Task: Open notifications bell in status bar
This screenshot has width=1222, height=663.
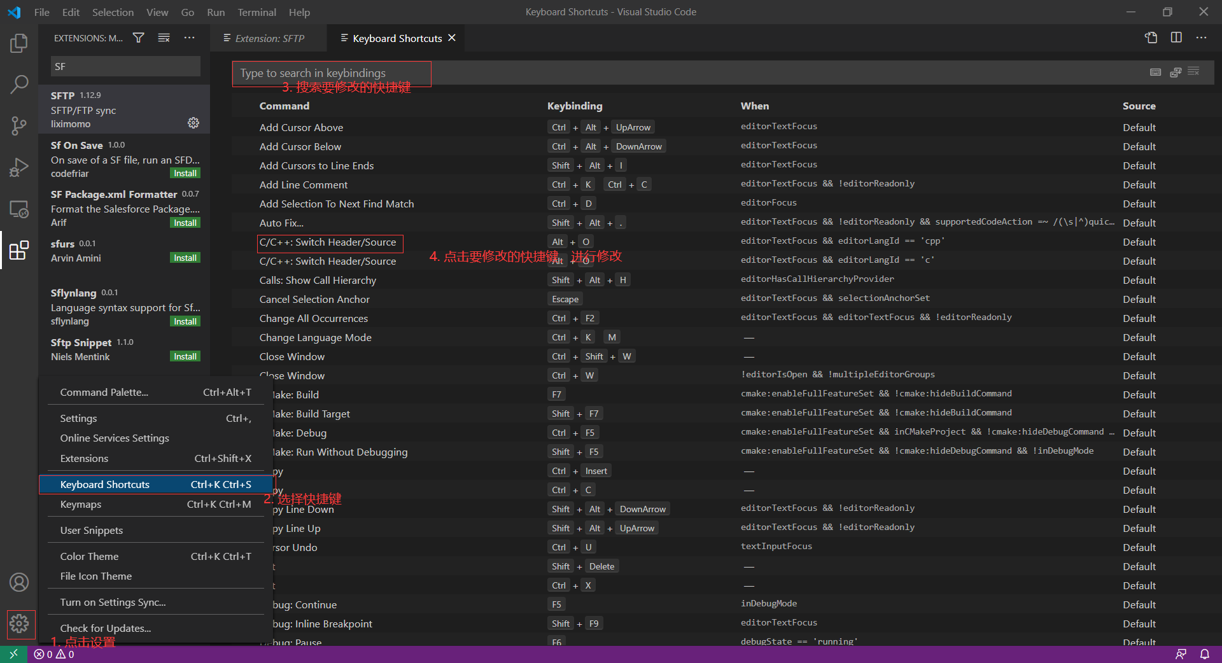Action: pyautogui.click(x=1205, y=654)
